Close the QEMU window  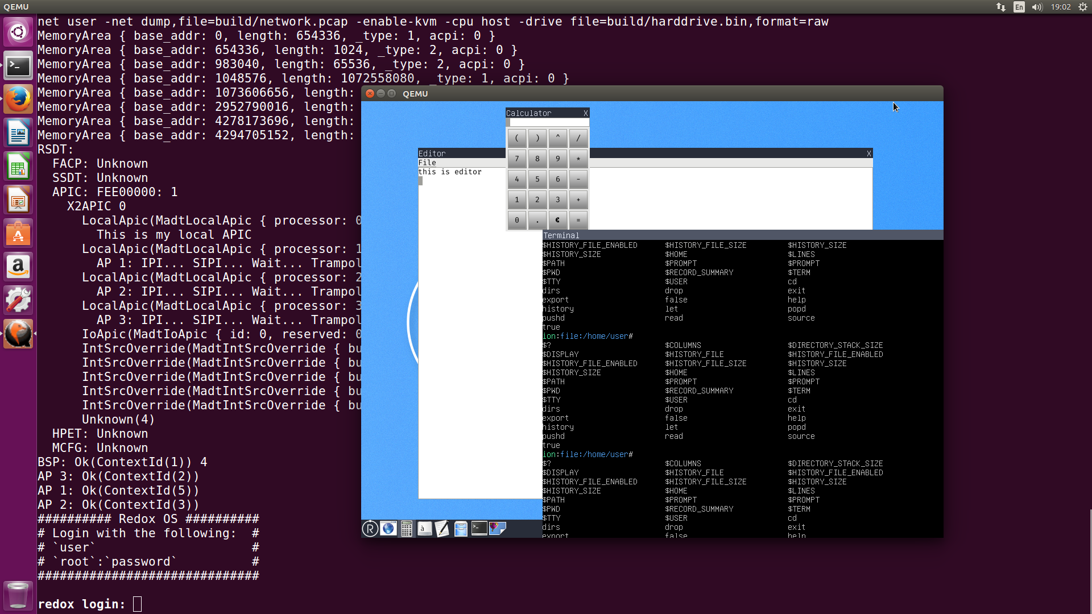tap(370, 93)
